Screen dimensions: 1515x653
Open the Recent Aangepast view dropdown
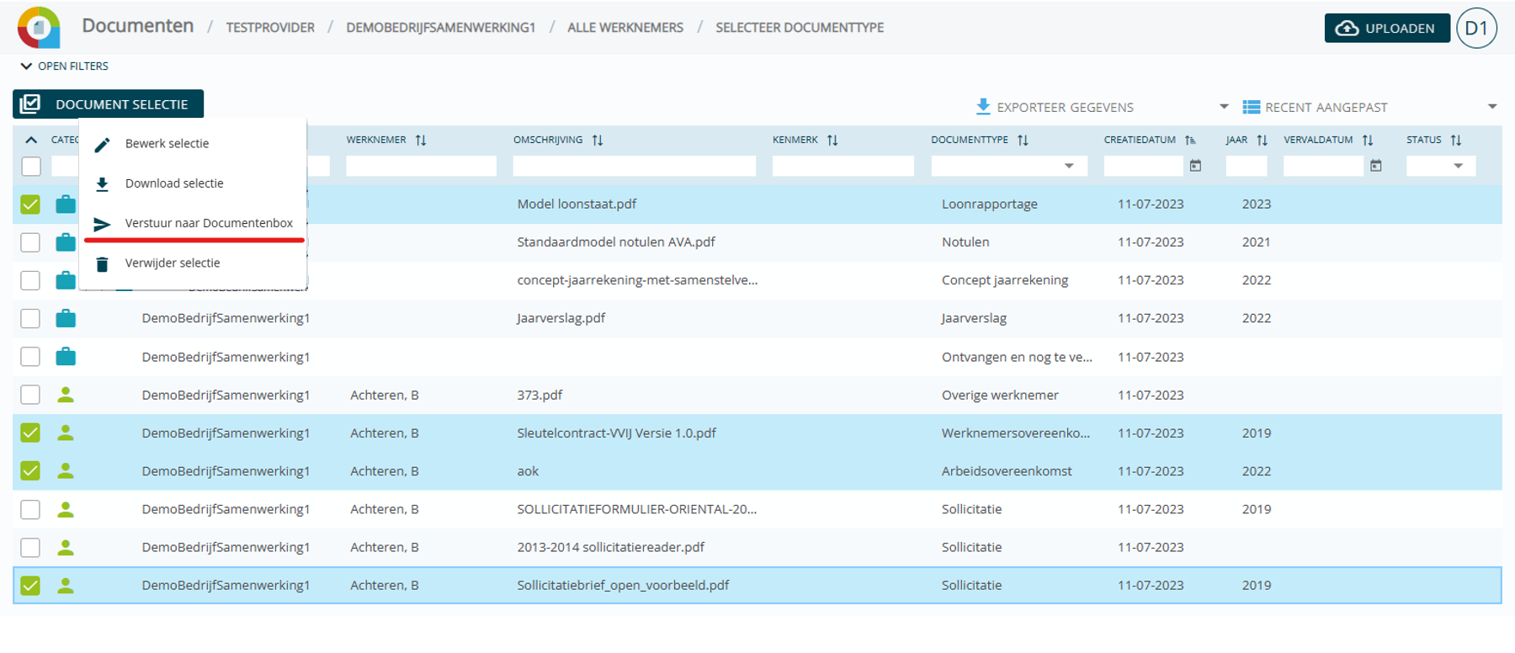(1491, 107)
